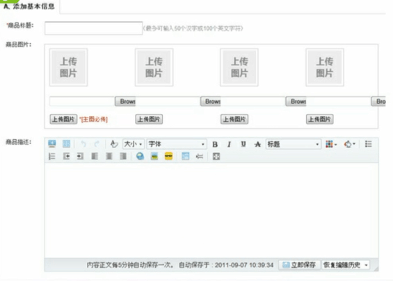Open the 大小 font size dropdown

[134, 144]
